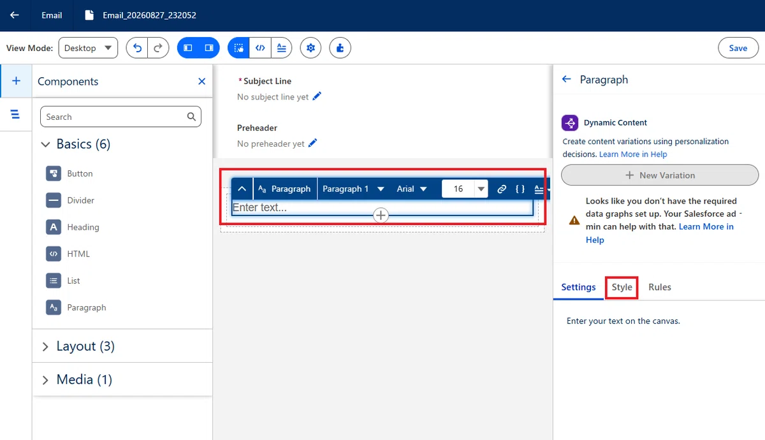Click the New Variation button
The image size is (765, 440).
(660, 175)
